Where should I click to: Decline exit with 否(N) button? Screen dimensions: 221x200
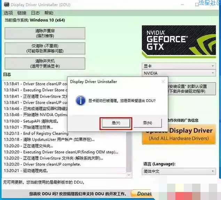[148, 123]
